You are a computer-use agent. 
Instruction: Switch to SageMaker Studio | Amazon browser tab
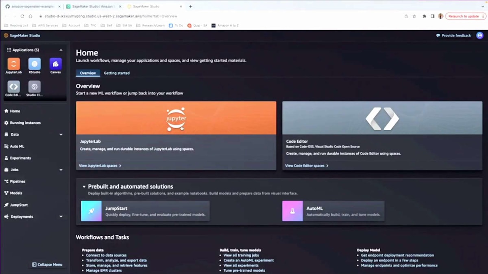(94, 6)
